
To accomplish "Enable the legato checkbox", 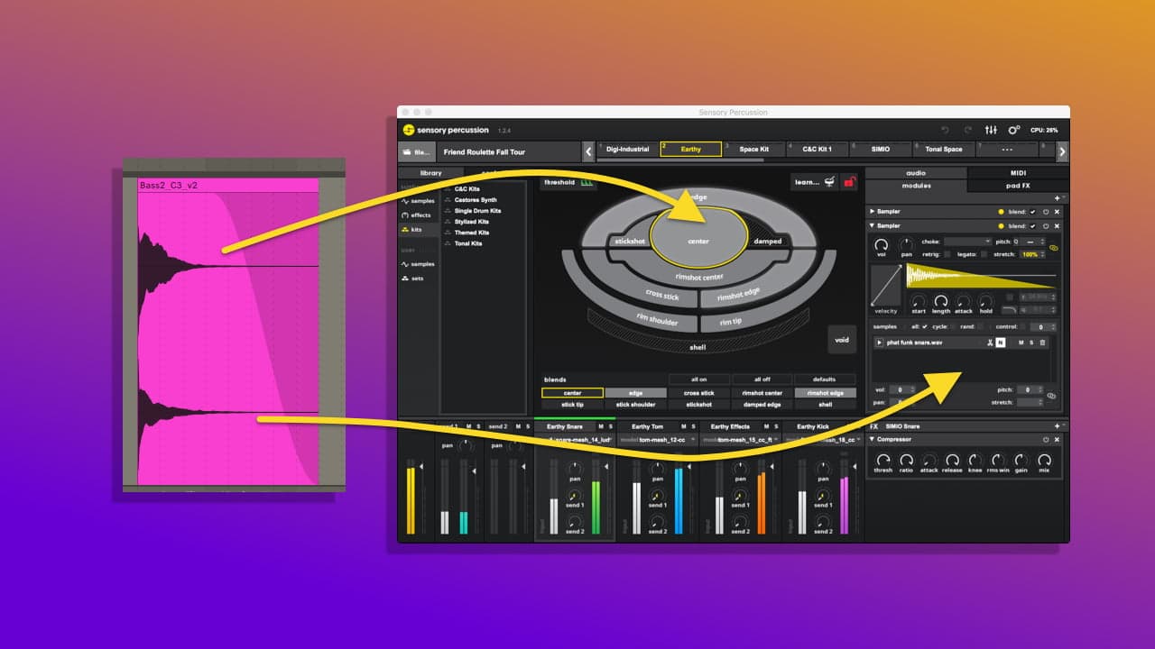I will pyautogui.click(x=984, y=255).
